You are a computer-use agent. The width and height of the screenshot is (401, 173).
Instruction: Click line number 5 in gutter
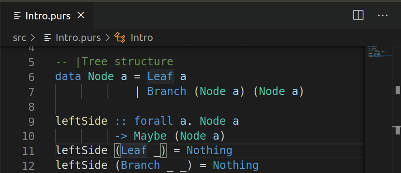31,62
